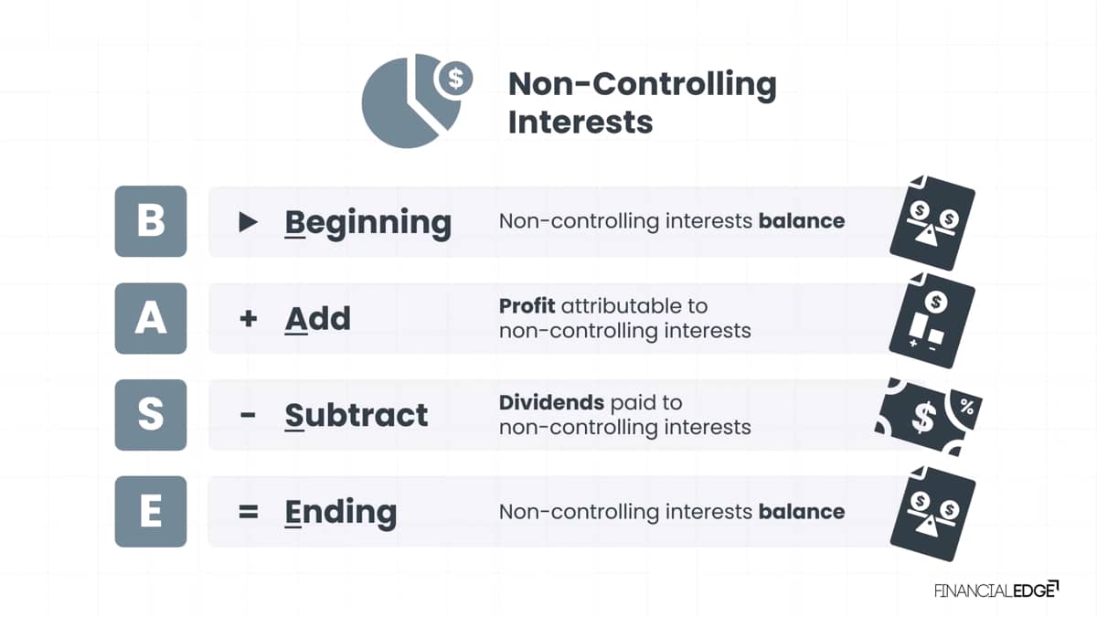Click the calculator document icon in Add row
The height and width of the screenshot is (617, 1097).
tap(932, 319)
